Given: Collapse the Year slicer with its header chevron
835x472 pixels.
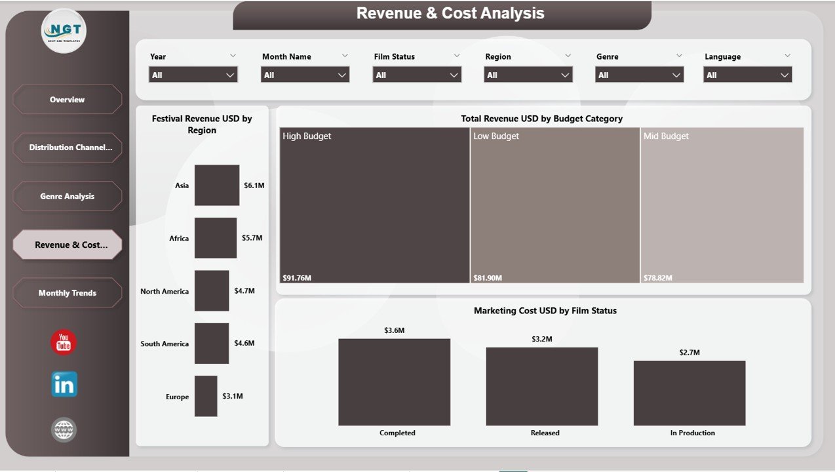Looking at the screenshot, I should coord(233,56).
